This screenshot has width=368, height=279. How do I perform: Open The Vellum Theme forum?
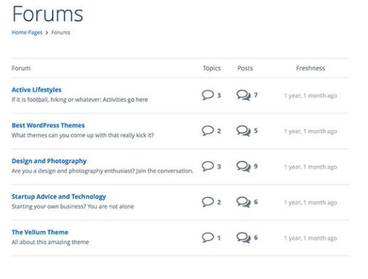tap(40, 232)
